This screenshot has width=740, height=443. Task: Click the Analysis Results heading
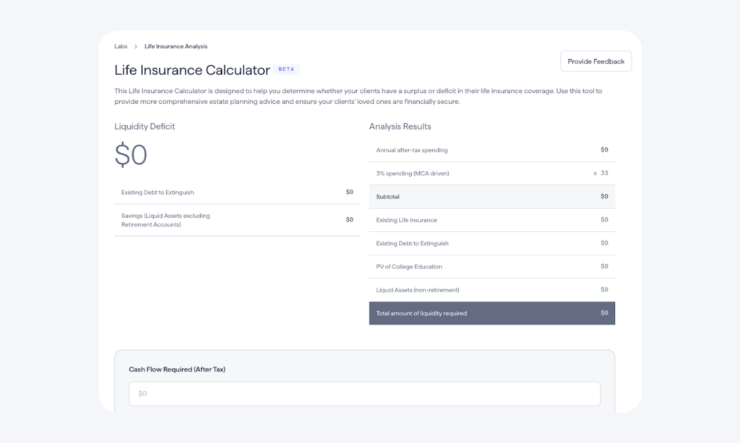tap(400, 126)
